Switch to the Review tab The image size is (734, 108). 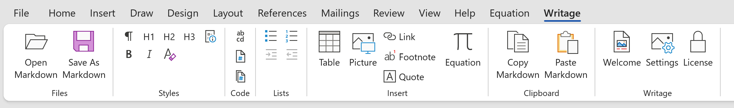coord(389,13)
